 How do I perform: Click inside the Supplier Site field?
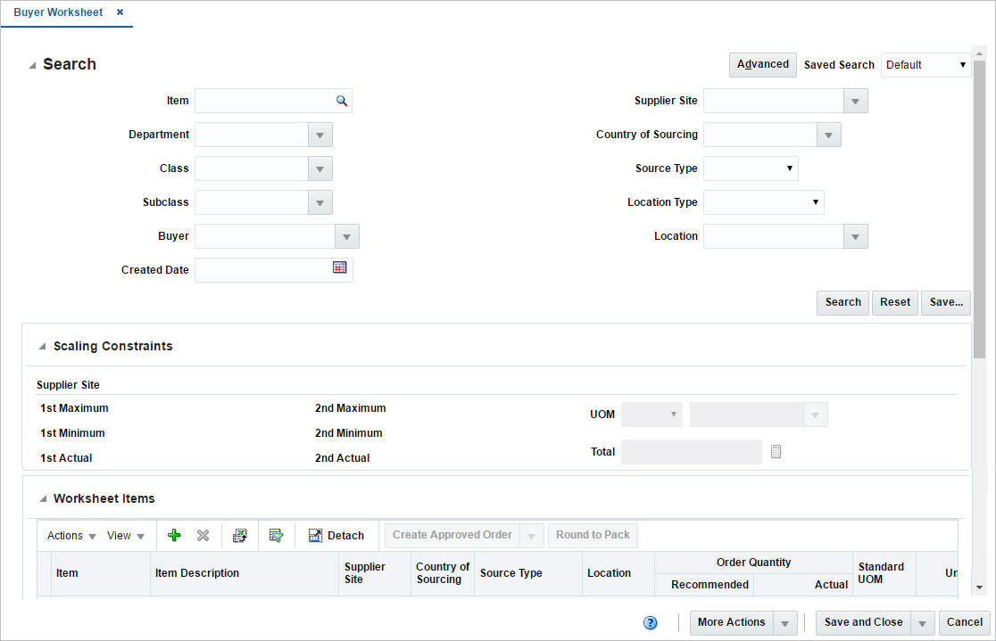(773, 101)
